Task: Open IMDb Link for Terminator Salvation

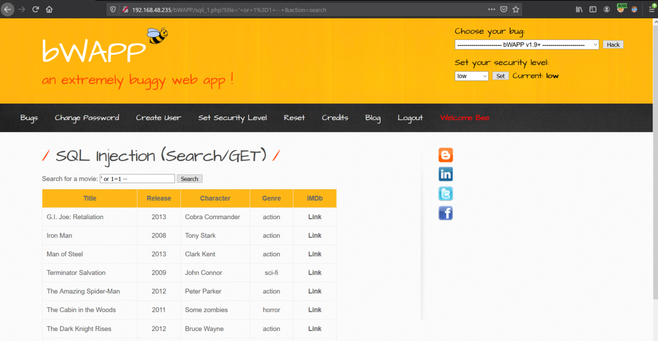Action: (315, 273)
